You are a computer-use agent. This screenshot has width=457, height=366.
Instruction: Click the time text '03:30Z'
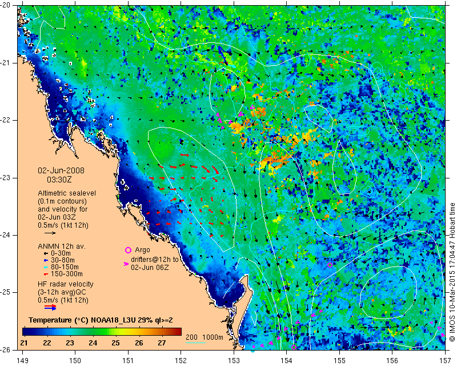pyautogui.click(x=59, y=180)
